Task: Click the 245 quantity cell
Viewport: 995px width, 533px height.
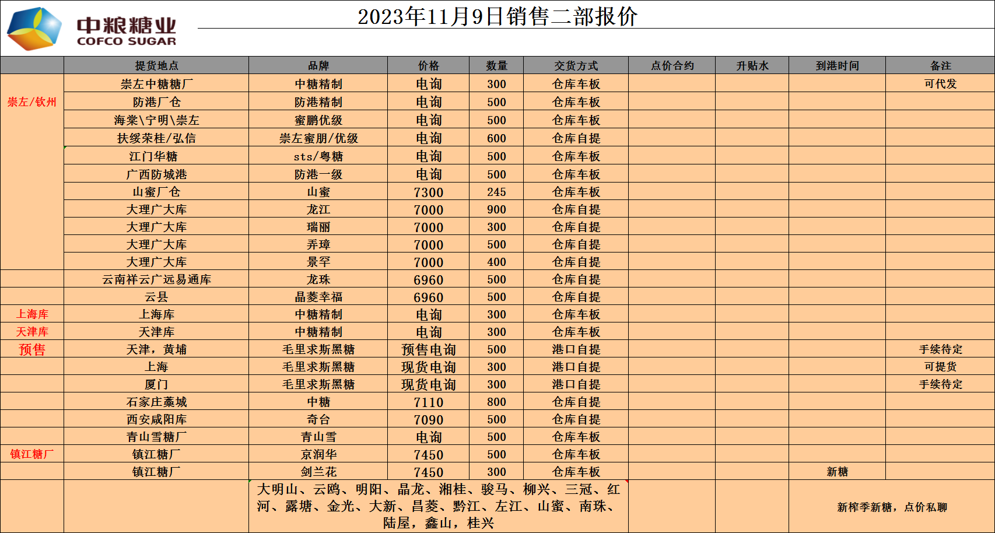Action: (x=496, y=192)
